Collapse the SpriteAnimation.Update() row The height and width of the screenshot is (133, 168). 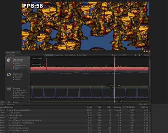pyautogui.click(x=7, y=110)
